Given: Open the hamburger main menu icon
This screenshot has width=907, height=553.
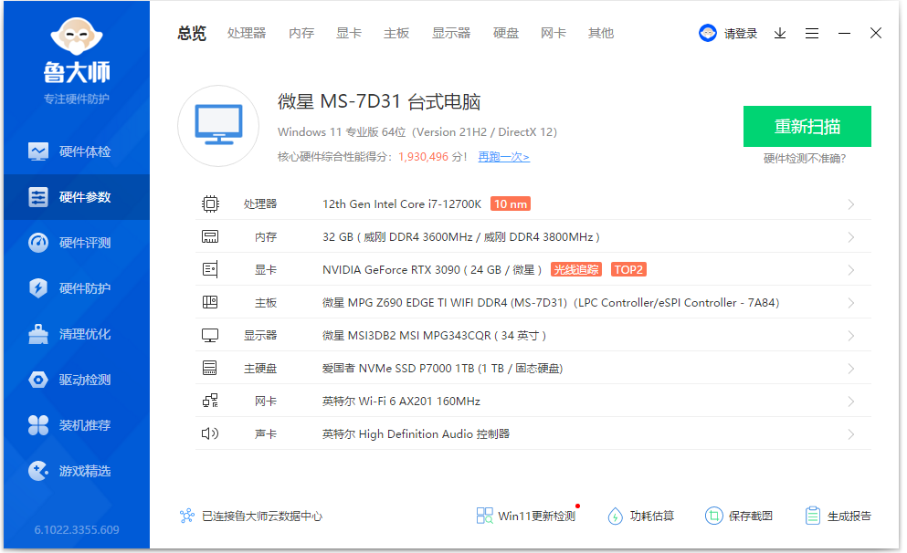Looking at the screenshot, I should [x=812, y=33].
